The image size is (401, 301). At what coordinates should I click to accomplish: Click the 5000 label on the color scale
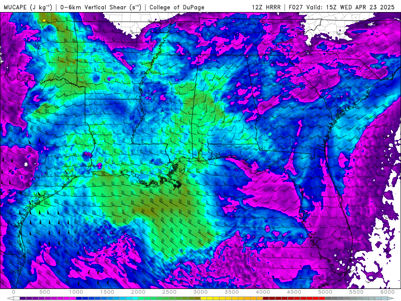(x=325, y=292)
